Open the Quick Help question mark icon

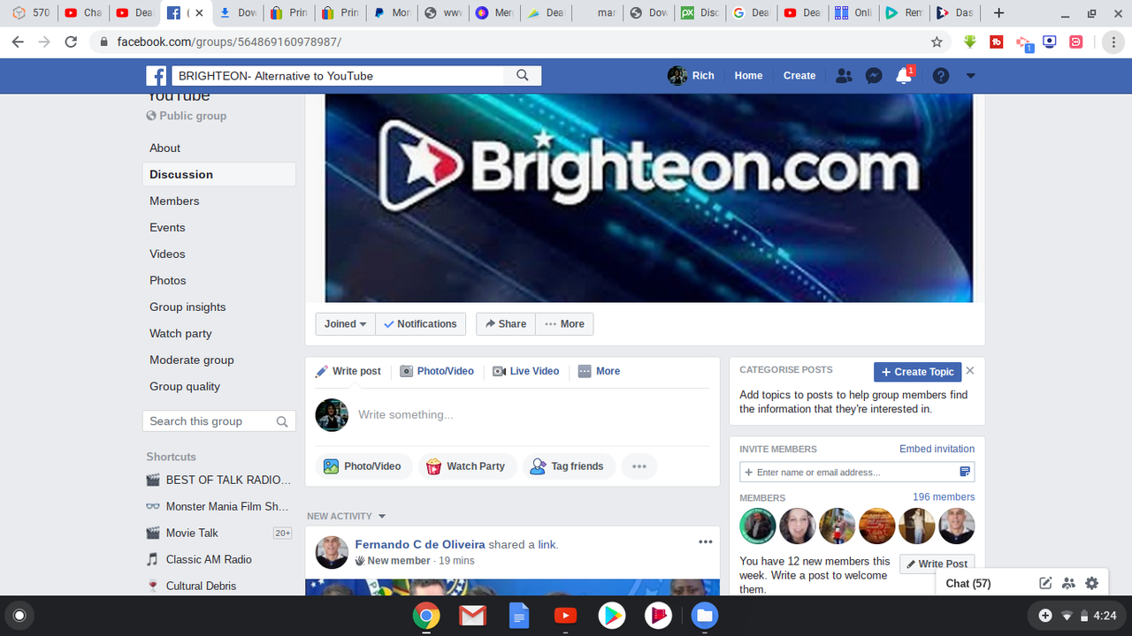click(941, 76)
